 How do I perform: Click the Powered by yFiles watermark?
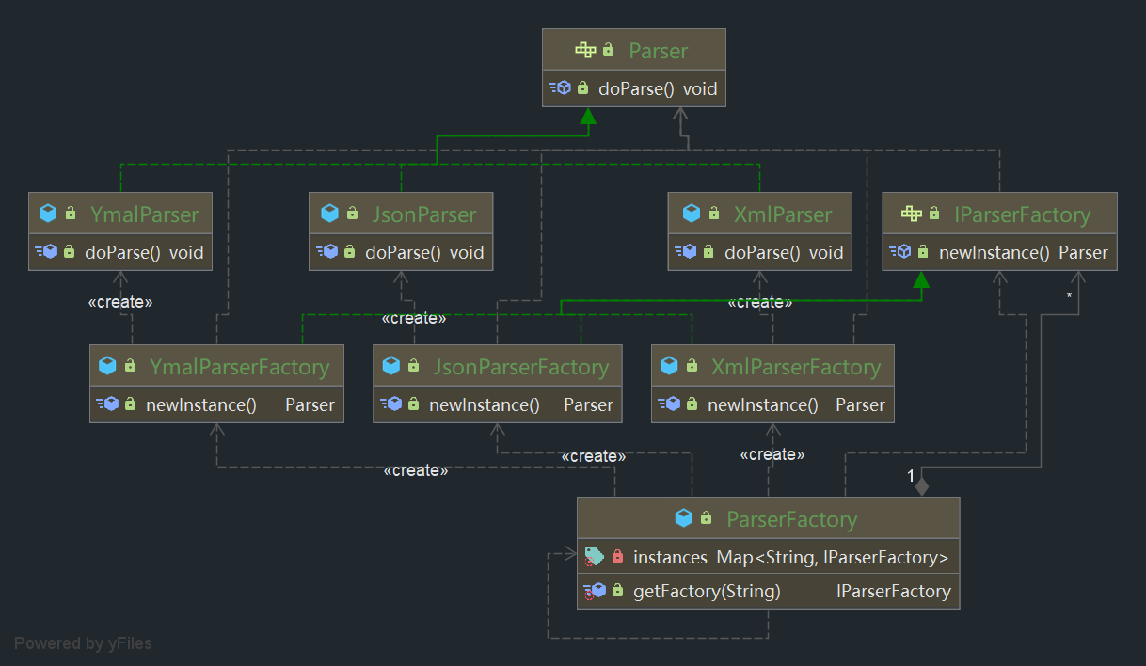point(83,643)
